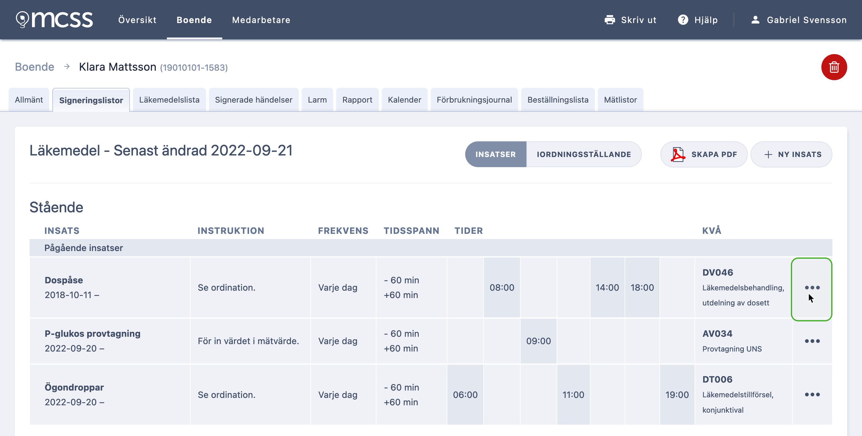Switch to the Allmänt tab

[x=29, y=100]
